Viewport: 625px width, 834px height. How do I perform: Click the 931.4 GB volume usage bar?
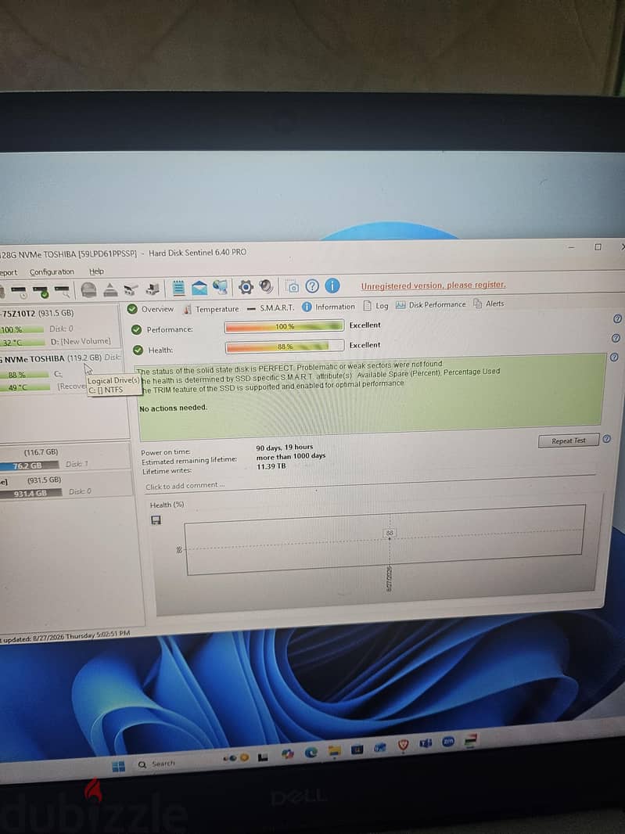tap(31, 493)
